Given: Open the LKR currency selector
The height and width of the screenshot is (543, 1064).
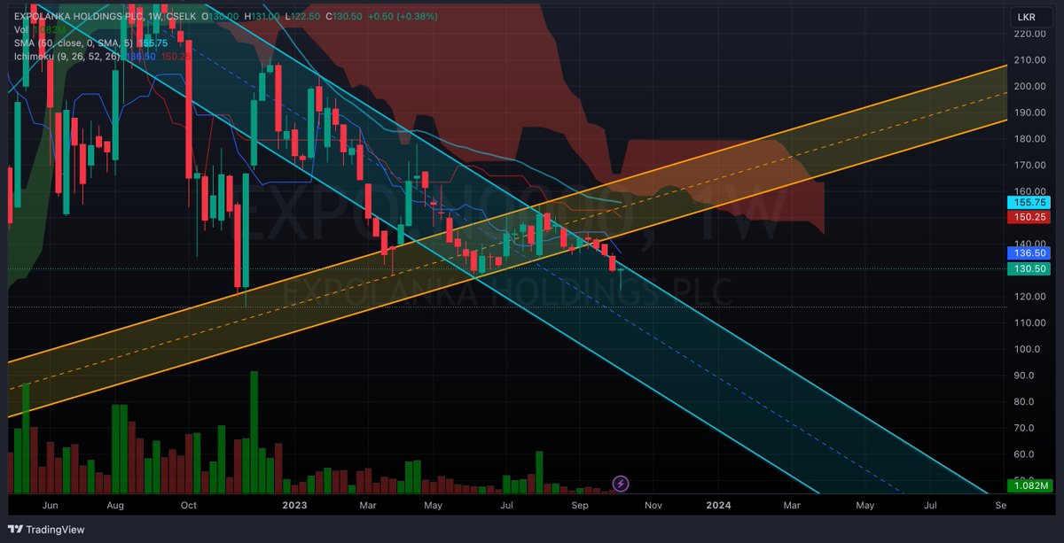Looking at the screenshot, I should (1030, 17).
